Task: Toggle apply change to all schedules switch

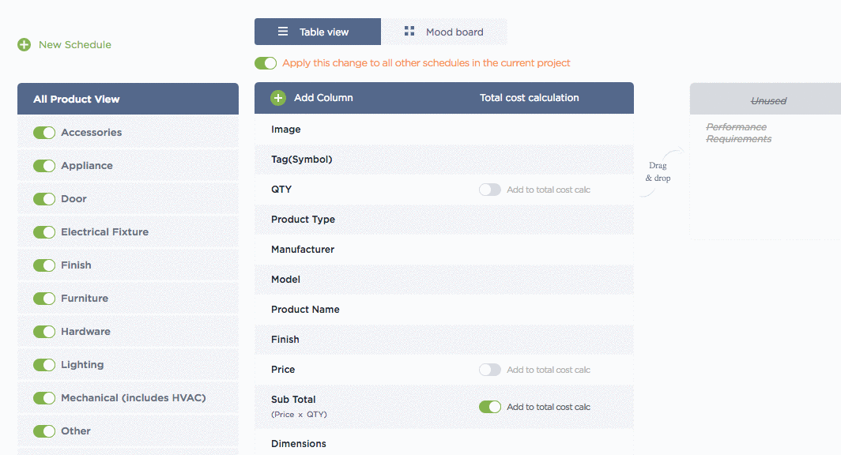Action: coord(266,63)
